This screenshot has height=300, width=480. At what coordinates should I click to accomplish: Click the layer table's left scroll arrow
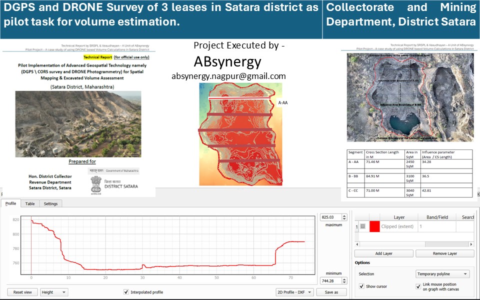pos(357,244)
